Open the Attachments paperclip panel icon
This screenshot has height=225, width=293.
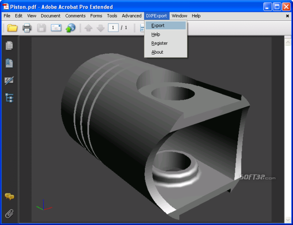[x=9, y=214]
